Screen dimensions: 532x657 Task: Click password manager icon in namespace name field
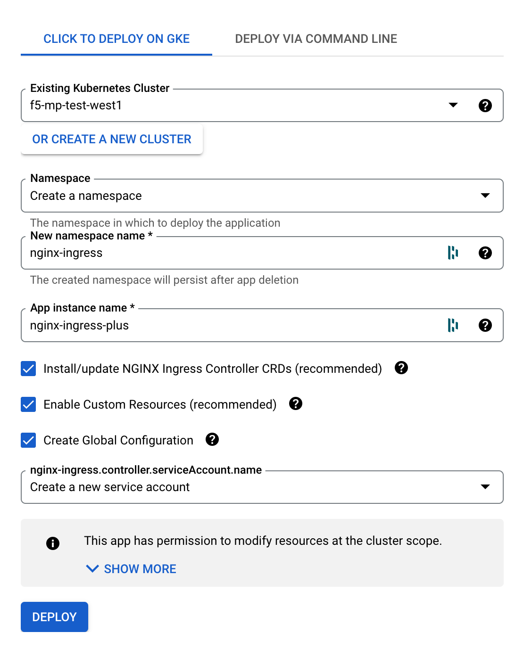point(453,253)
